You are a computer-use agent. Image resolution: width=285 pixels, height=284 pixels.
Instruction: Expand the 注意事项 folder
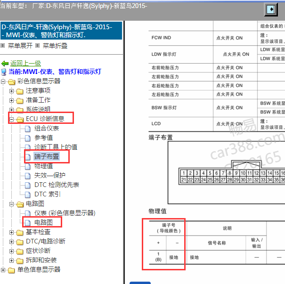pyautogui.click(x=11, y=91)
